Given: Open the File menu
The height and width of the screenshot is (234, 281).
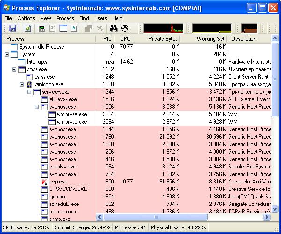Looking at the screenshot, I should pos(8,18).
